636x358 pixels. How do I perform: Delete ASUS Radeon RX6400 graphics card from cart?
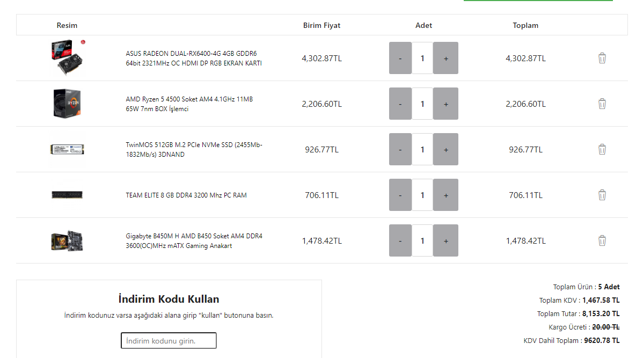point(602,58)
